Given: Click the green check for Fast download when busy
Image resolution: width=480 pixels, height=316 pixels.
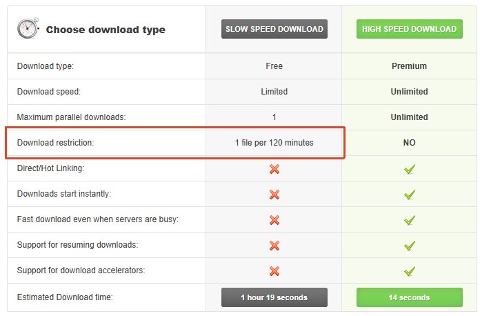Looking at the screenshot, I should [410, 220].
